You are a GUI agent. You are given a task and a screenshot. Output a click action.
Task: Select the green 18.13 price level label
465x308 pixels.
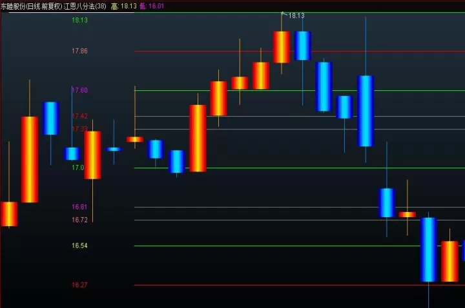pos(80,20)
